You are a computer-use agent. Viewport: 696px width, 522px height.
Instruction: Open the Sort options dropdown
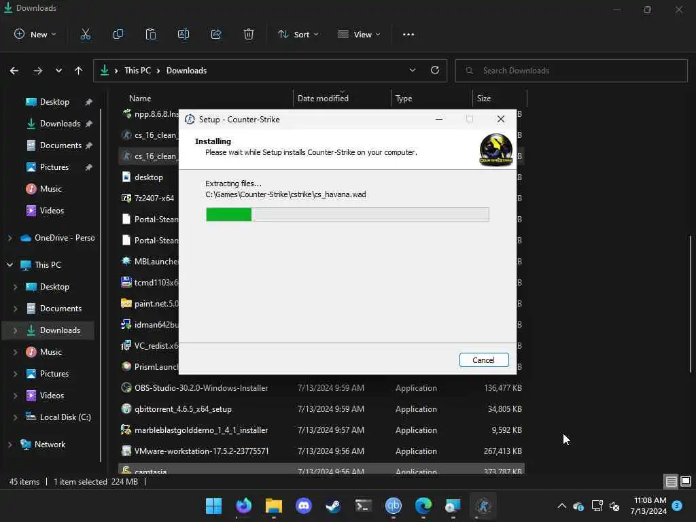point(298,34)
